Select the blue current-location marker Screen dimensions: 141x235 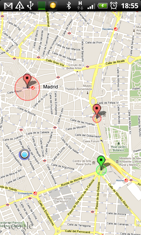point(24,155)
